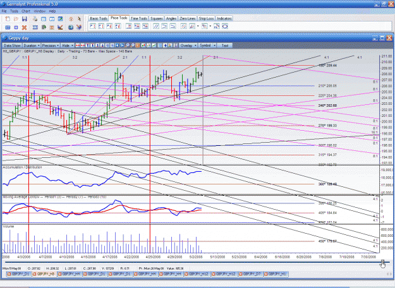Click the '4/17/2008' date axis label
This screenshot has width=395, height=288.
[x=110, y=257]
